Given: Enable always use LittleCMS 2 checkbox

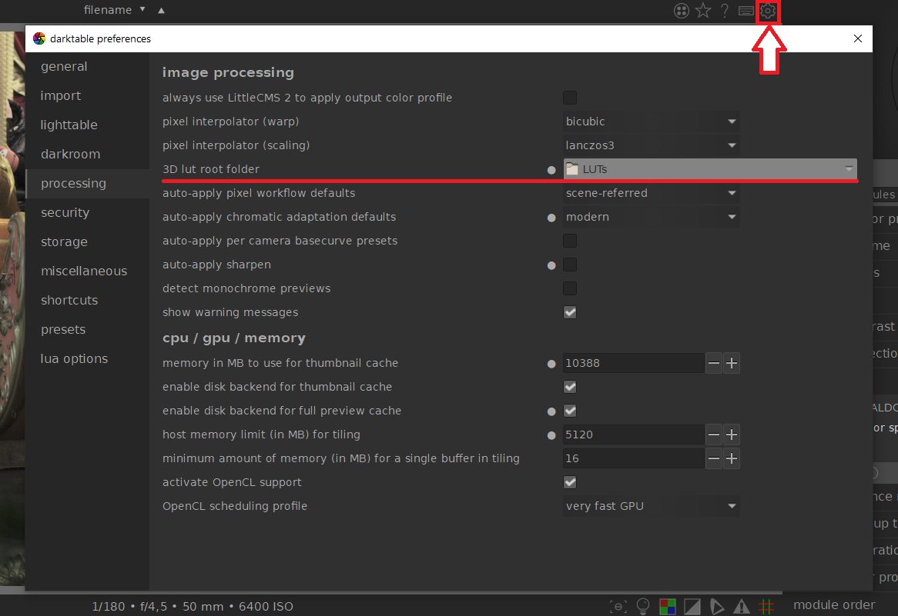Looking at the screenshot, I should 570,98.
